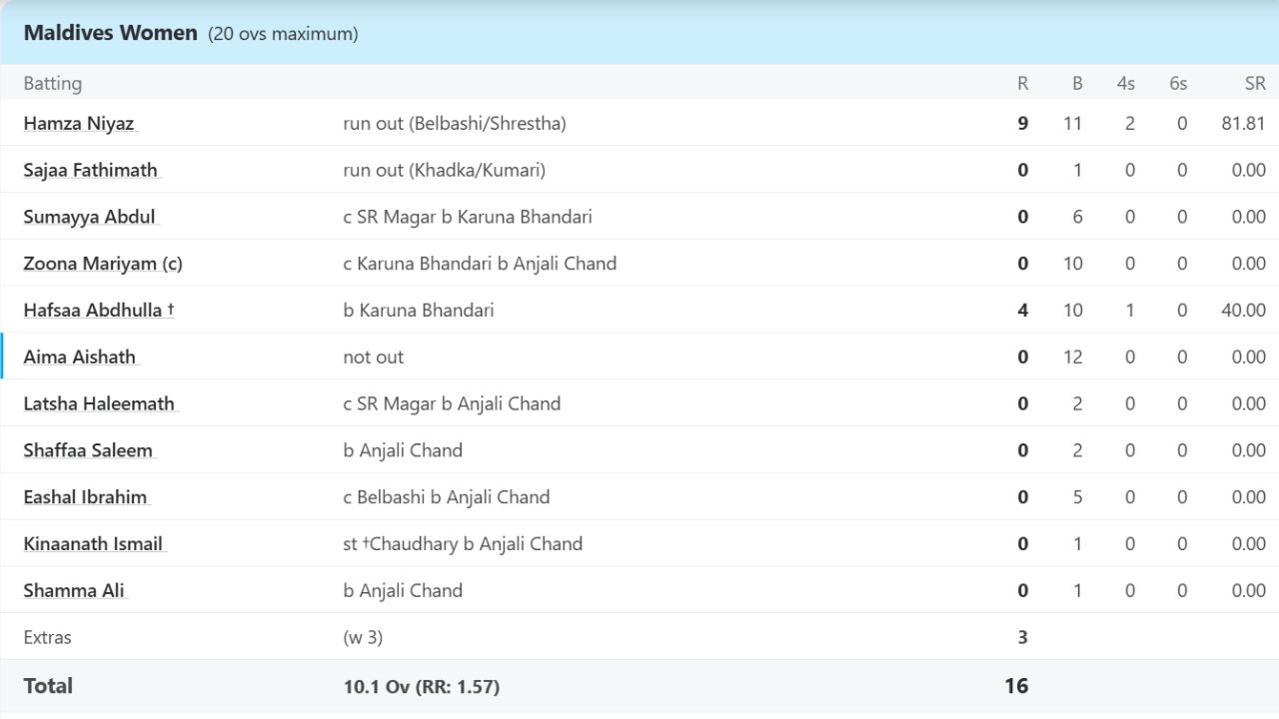
Task: Click Kinaanath Ismail stumping dismissal text
Action: pyautogui.click(x=462, y=544)
